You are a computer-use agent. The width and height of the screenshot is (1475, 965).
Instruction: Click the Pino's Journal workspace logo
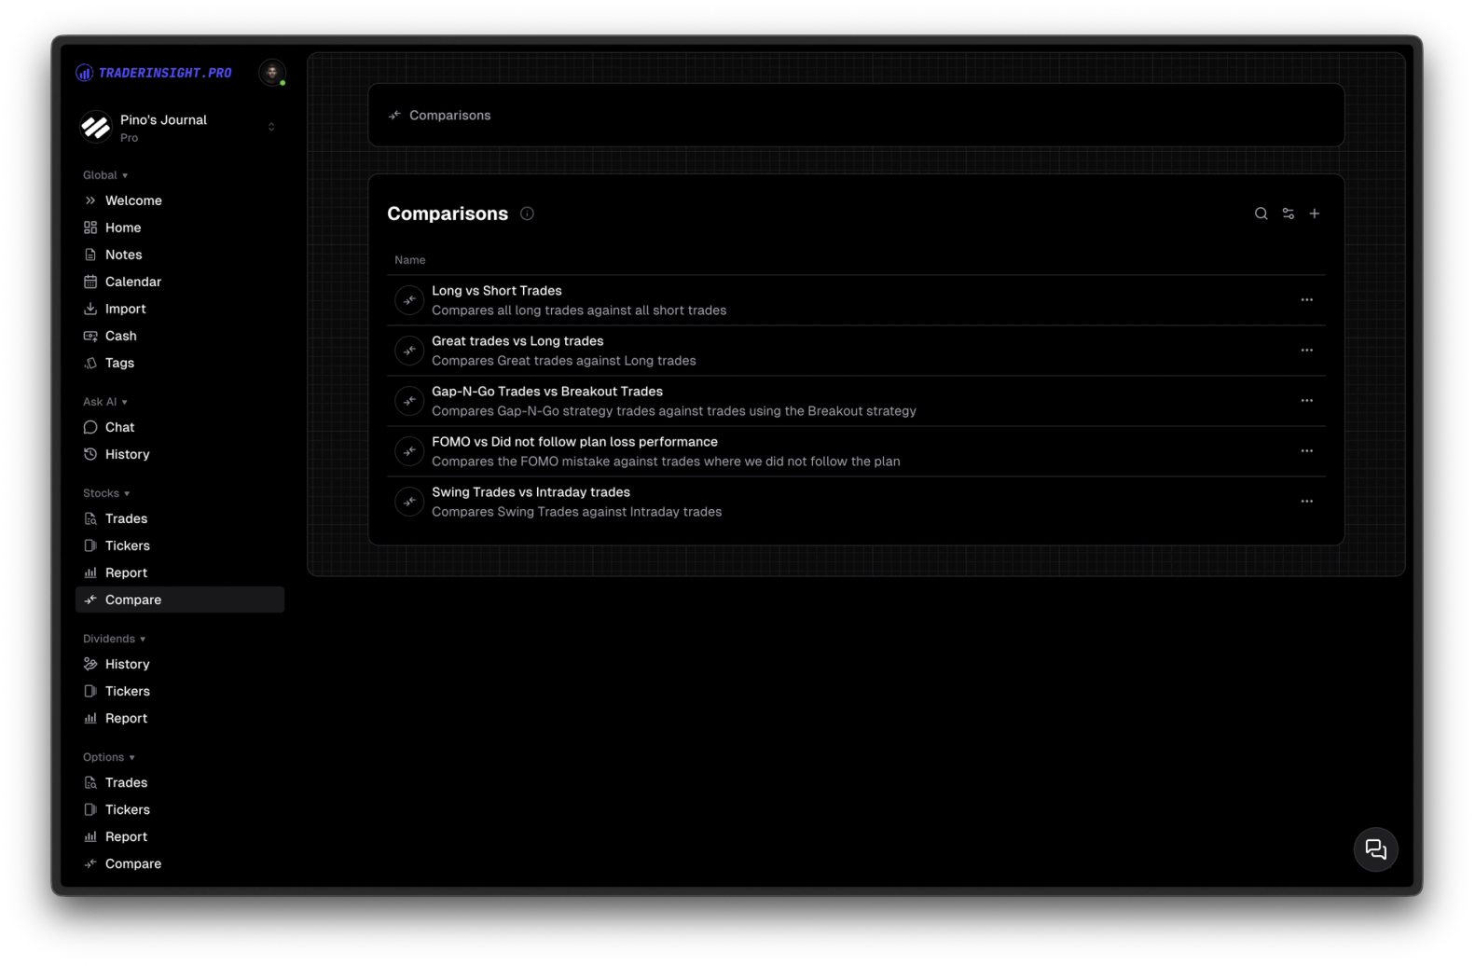tap(95, 127)
